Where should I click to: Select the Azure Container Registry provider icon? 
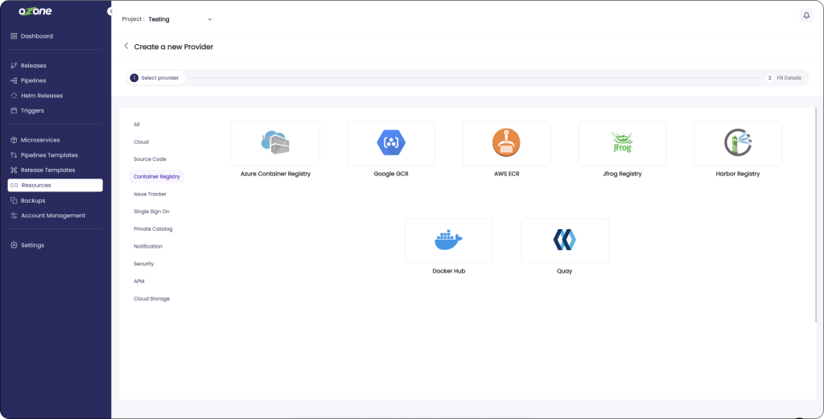275,143
